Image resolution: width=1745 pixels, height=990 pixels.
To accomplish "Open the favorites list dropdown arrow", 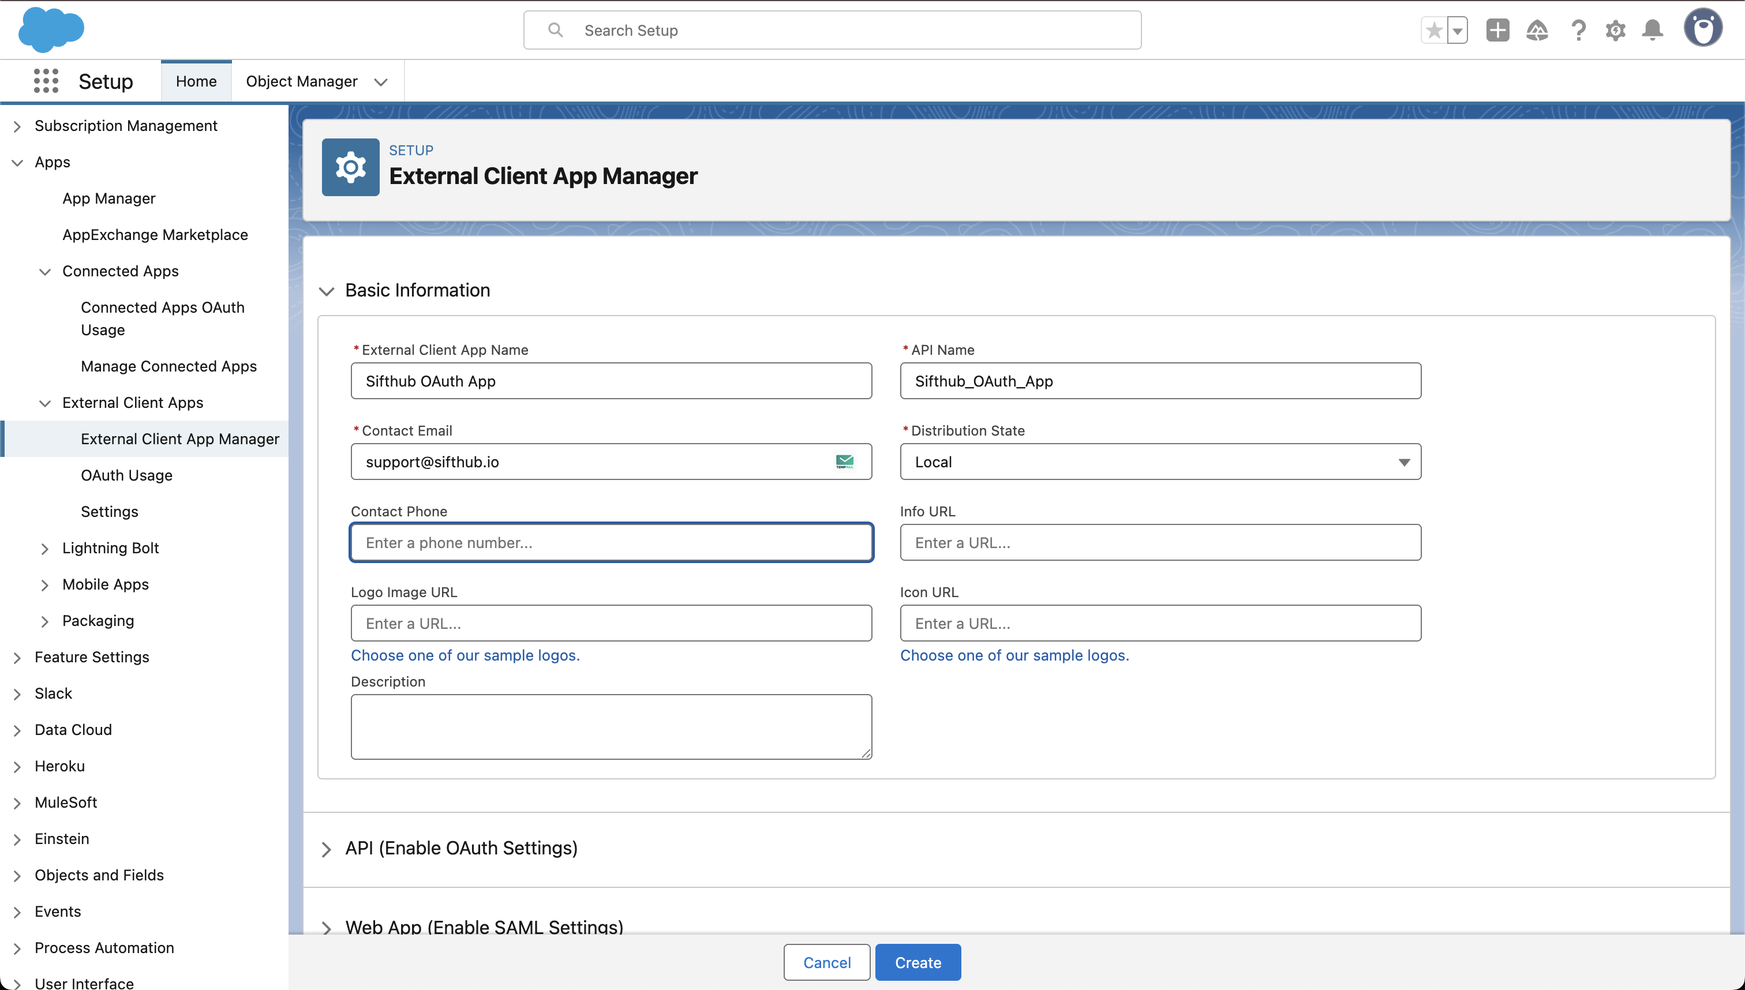I will [1457, 31].
